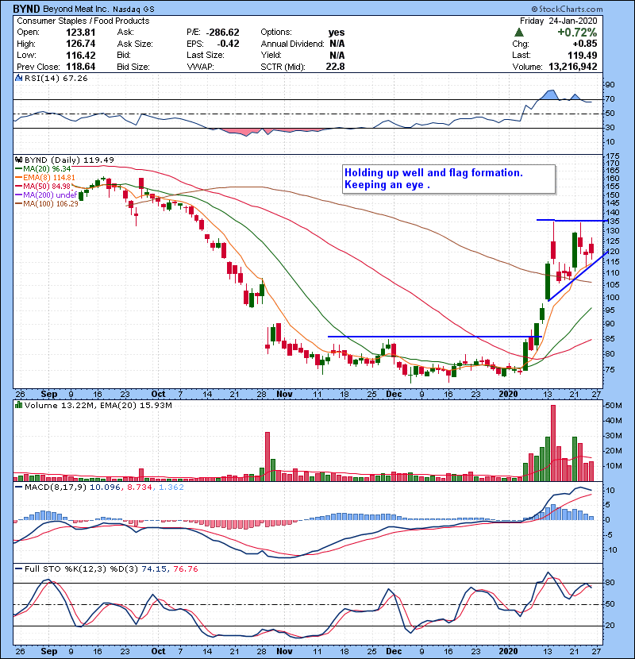This screenshot has width=635, height=659.
Task: Click the Nasdaq GS exchange label
Action: click(133, 9)
